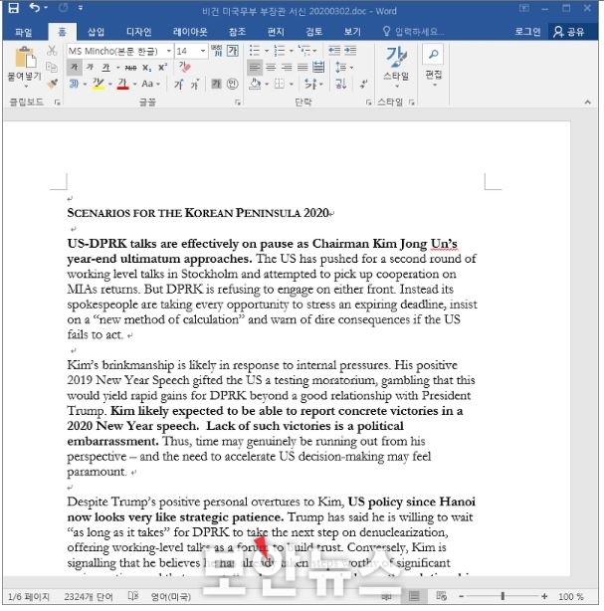Click the Save icon in quick access toolbar
This screenshot has height=611, width=604.
(x=14, y=8)
